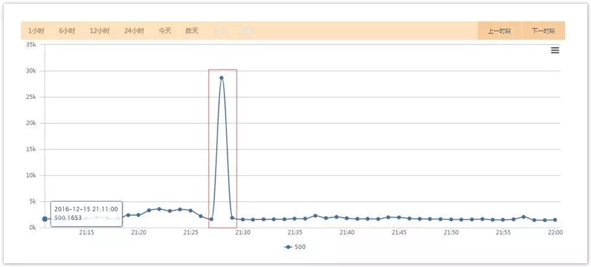Click the 21:20 x-axis label
The width and height of the screenshot is (591, 267).
coord(138,233)
